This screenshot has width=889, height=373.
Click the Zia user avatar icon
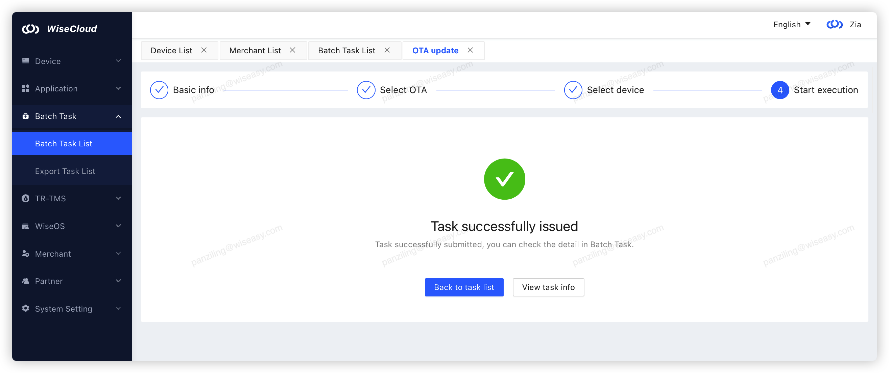835,25
